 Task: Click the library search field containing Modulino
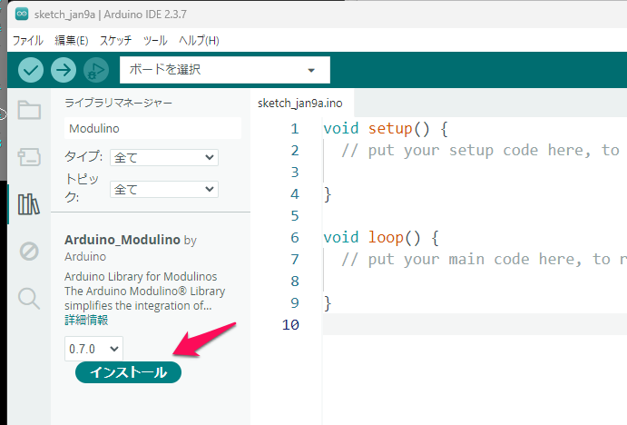(x=152, y=128)
